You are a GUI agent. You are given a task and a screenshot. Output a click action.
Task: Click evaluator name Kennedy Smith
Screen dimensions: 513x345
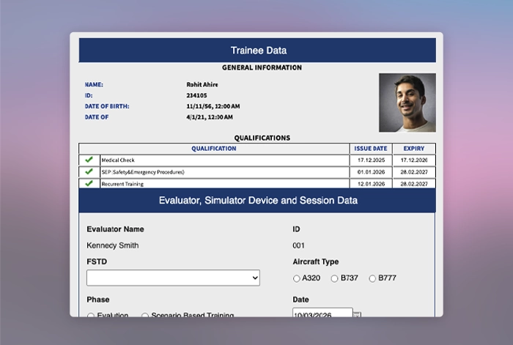pos(113,245)
